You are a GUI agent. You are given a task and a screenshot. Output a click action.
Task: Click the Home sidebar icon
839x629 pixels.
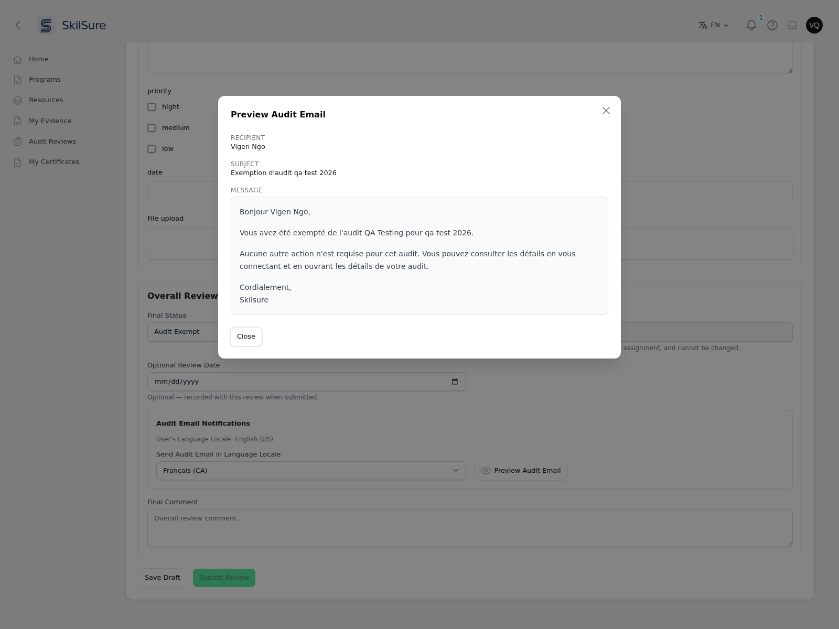click(18, 59)
